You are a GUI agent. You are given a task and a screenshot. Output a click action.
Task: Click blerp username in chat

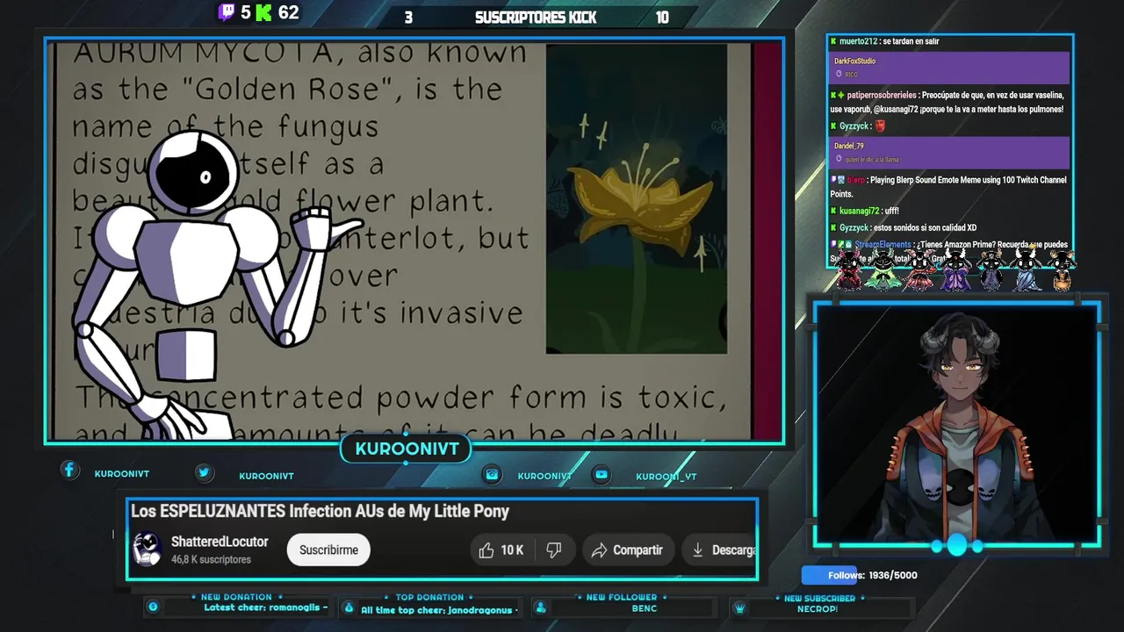pos(855,180)
